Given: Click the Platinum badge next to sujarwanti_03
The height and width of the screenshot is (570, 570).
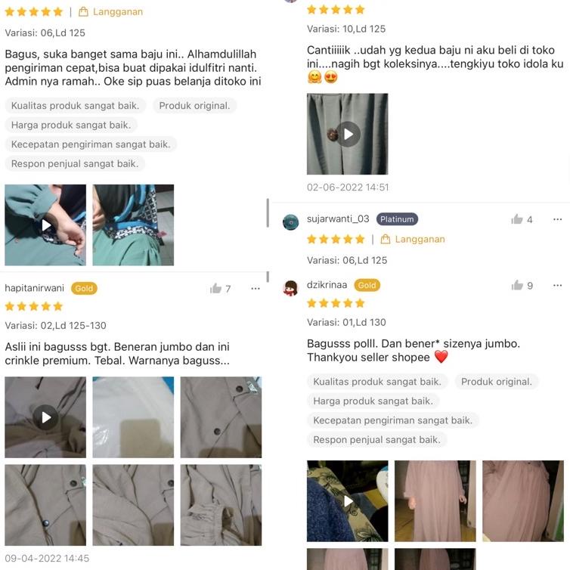Looking at the screenshot, I should click(x=397, y=218).
